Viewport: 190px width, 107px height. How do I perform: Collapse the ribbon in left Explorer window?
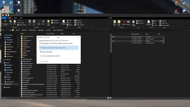pyautogui.click(x=109, y=18)
